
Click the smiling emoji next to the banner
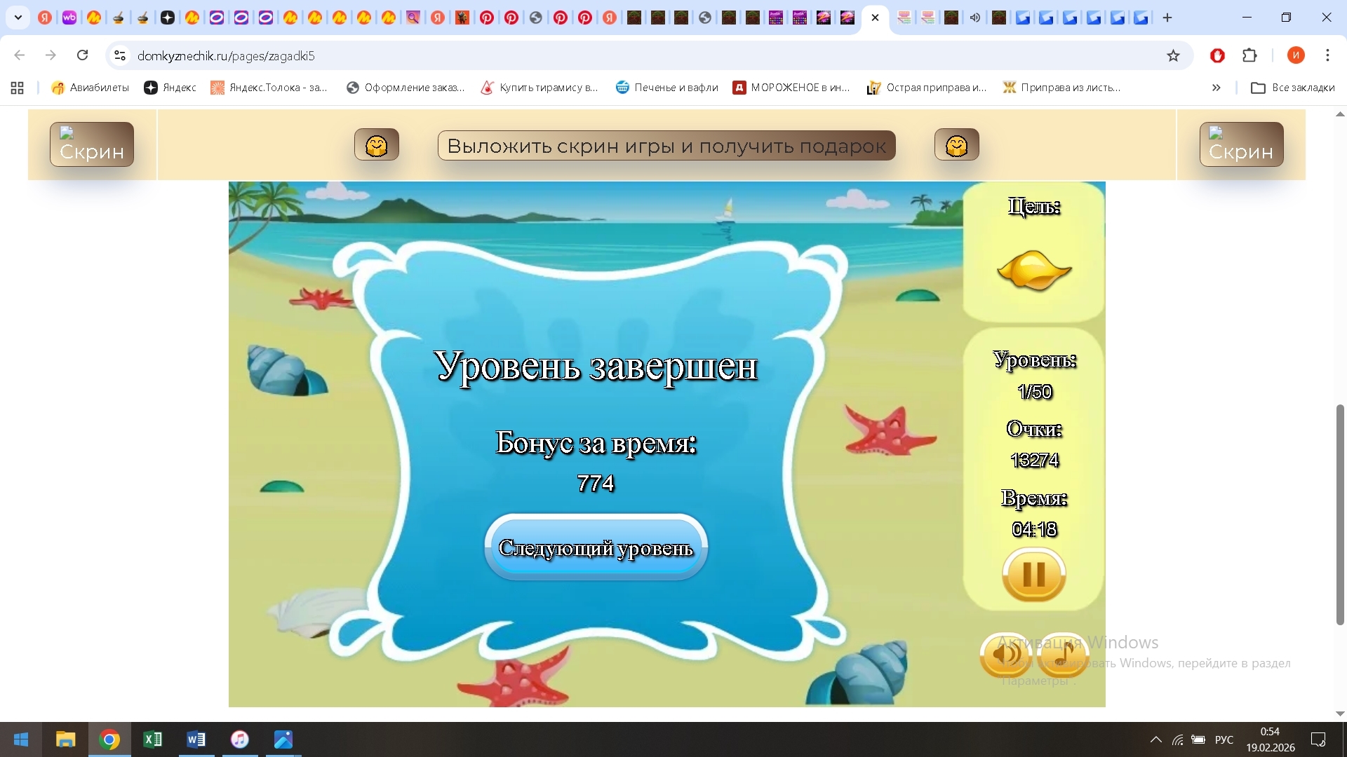pyautogui.click(x=377, y=144)
